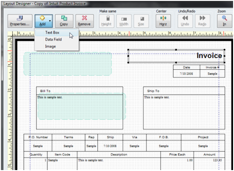Select the Terms column header
The image size is (234, 171).
68,137
